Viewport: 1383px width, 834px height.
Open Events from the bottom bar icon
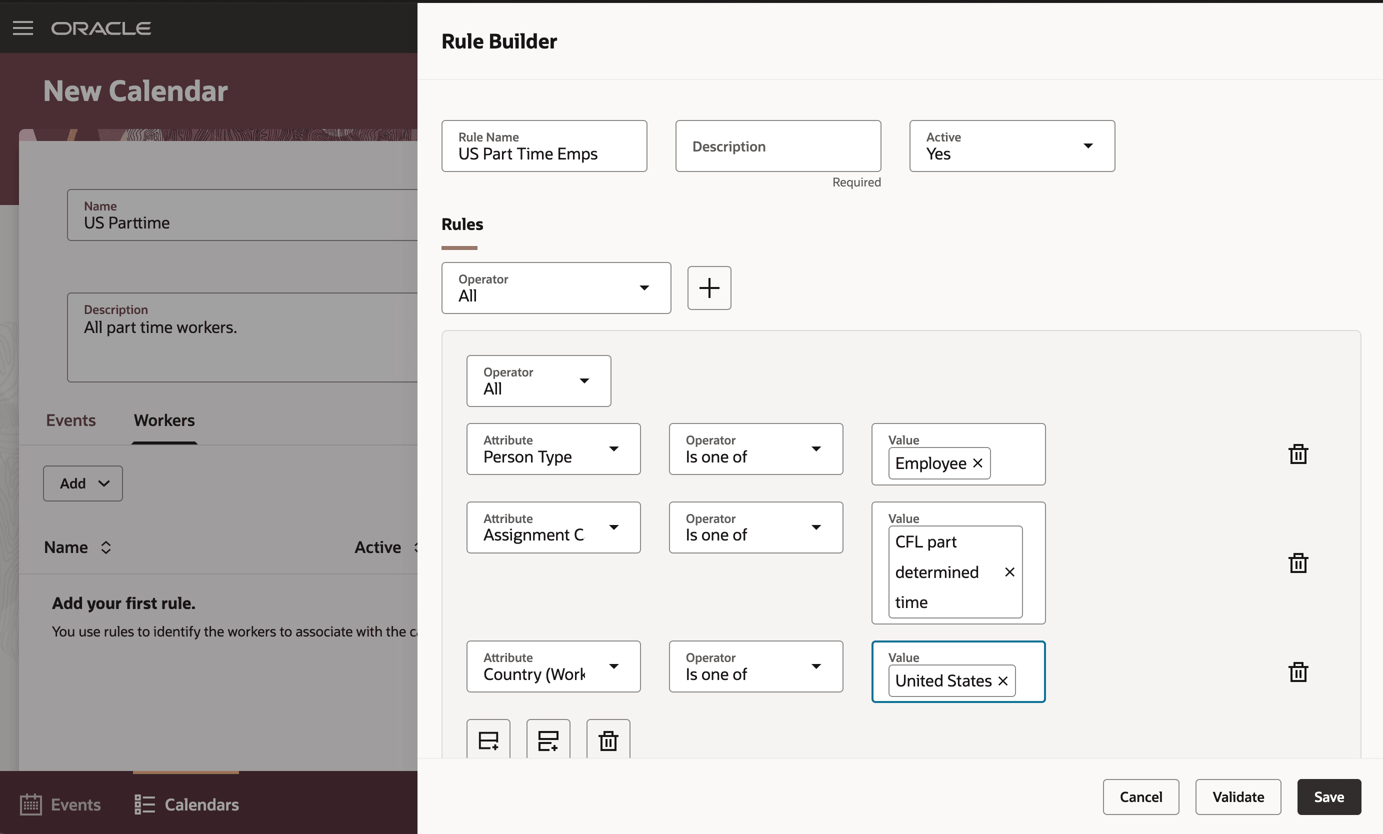pos(31,804)
